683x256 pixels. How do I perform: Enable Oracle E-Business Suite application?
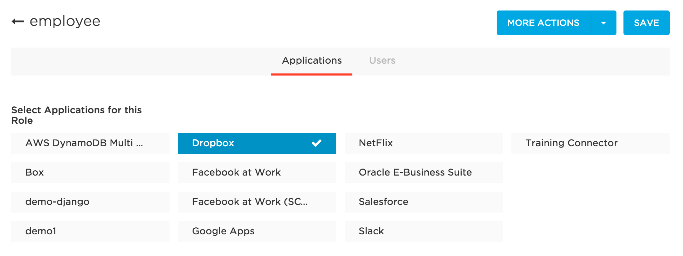click(x=424, y=173)
